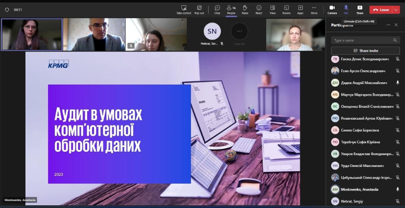This screenshot has height=208, width=405.
Task: Start screen sharing with Share icon
Action: click(359, 10)
